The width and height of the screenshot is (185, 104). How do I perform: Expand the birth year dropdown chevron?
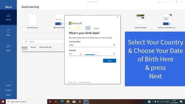(x=114, y=53)
